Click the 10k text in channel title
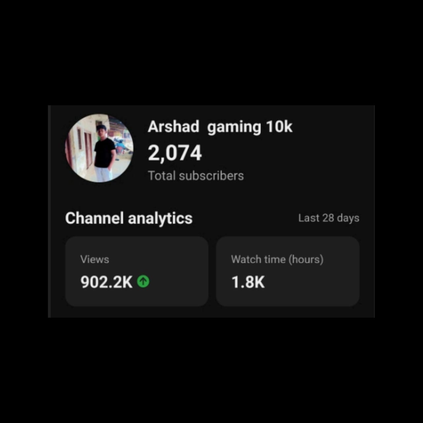 coord(279,127)
